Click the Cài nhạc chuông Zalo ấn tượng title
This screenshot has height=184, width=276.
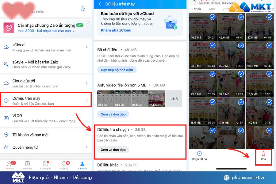(x=47, y=25)
